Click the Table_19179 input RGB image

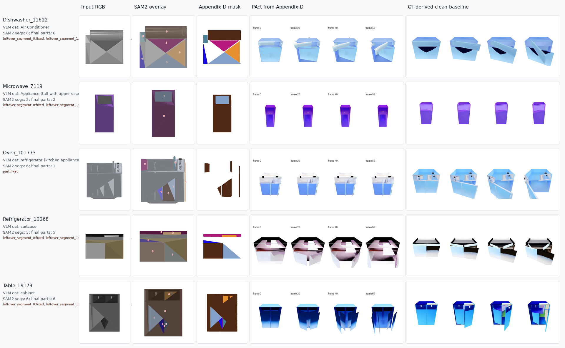pyautogui.click(x=104, y=312)
